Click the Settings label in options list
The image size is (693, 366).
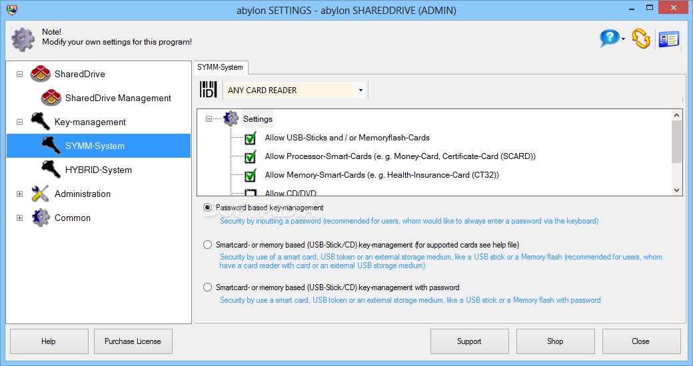(x=258, y=118)
